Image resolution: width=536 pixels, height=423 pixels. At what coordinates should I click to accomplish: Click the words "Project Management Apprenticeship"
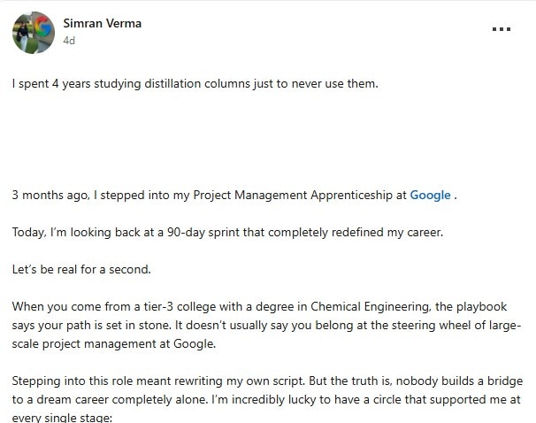click(x=293, y=195)
